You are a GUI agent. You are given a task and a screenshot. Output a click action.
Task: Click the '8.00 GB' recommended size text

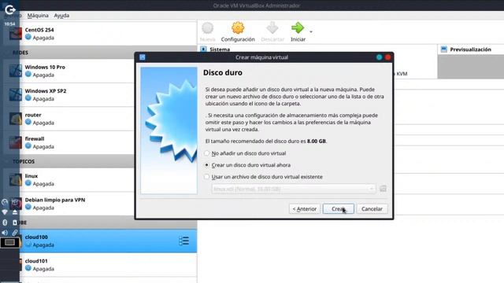coord(317,141)
